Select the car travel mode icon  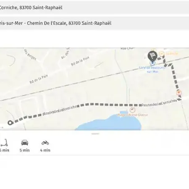tap(25, 143)
